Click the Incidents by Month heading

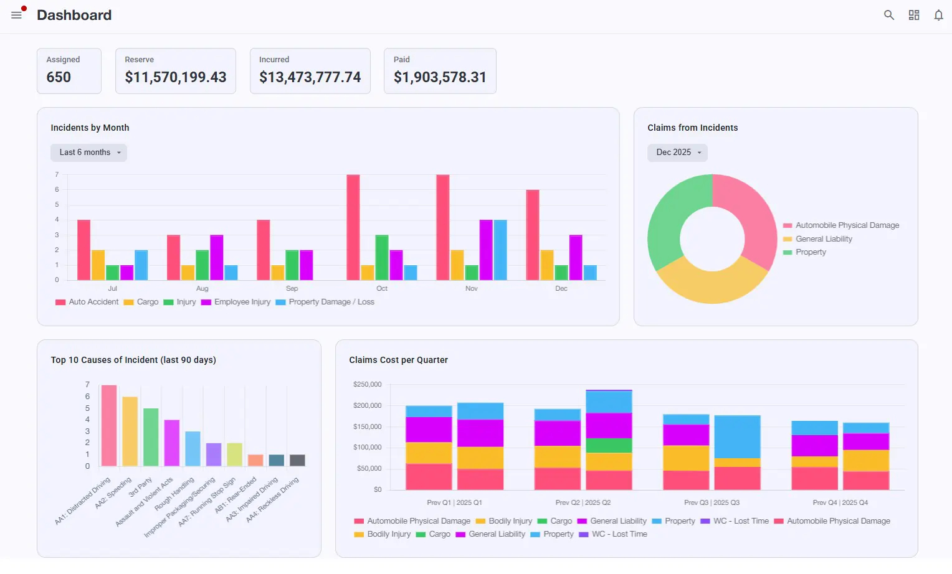(90, 128)
